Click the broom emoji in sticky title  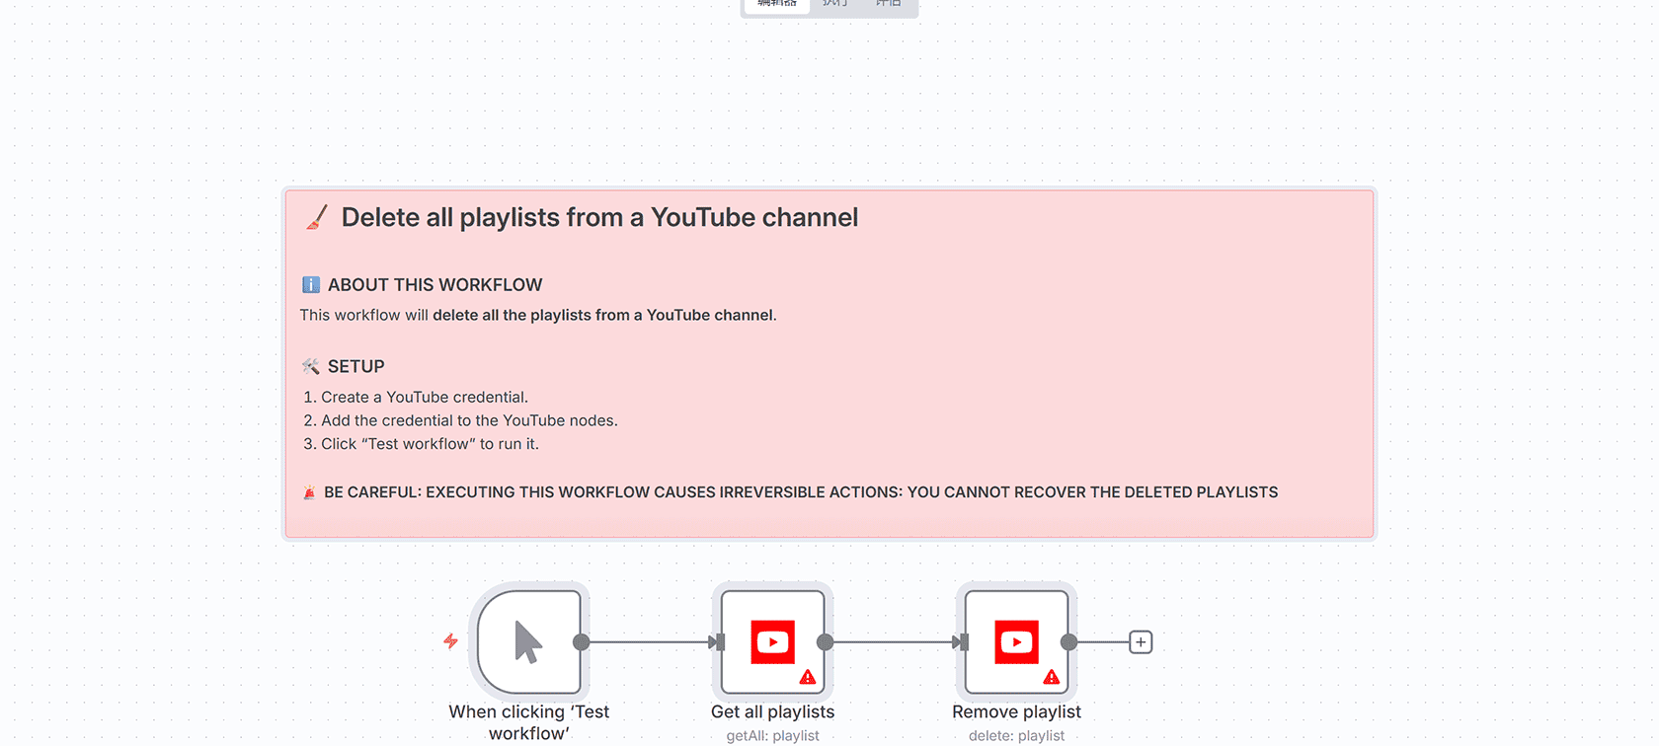point(317,217)
